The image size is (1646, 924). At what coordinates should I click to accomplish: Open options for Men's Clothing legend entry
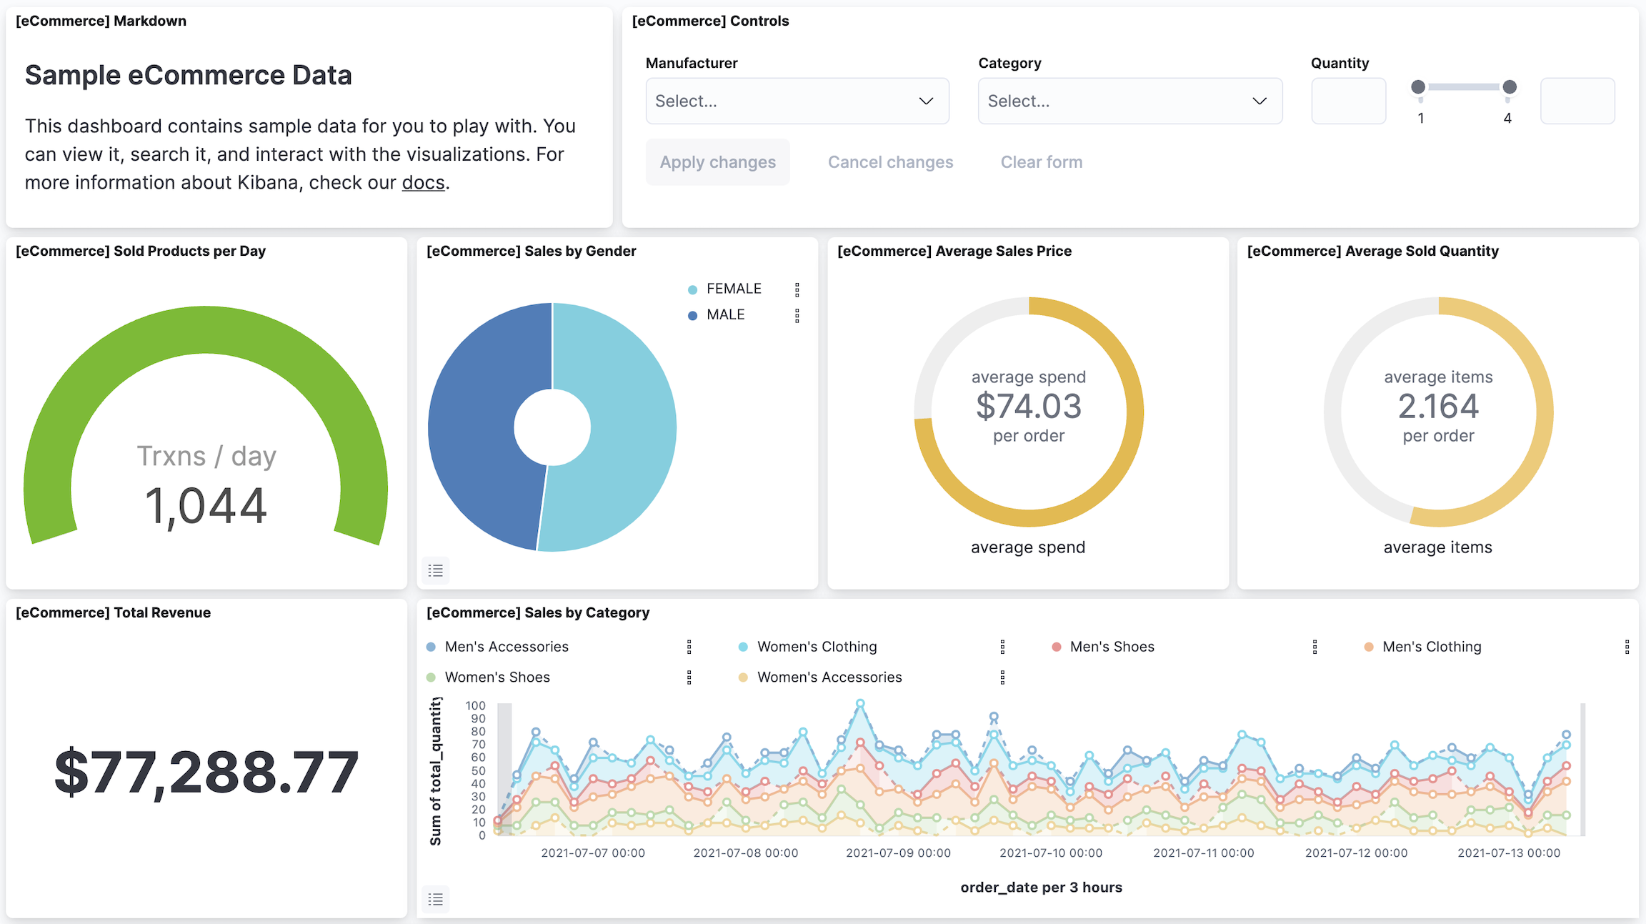pyautogui.click(x=1627, y=647)
